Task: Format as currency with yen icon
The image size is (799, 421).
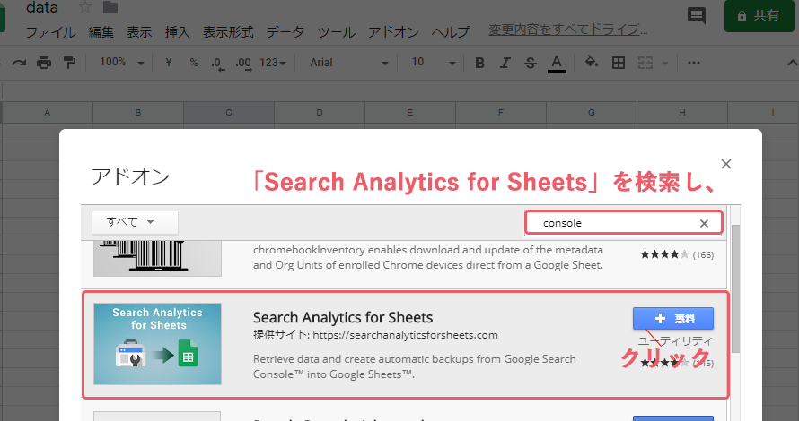Action: pyautogui.click(x=169, y=63)
